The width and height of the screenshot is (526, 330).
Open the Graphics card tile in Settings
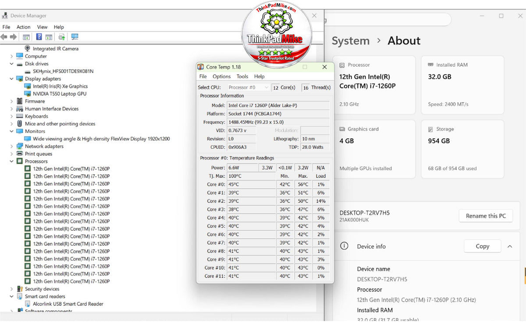[374, 149]
